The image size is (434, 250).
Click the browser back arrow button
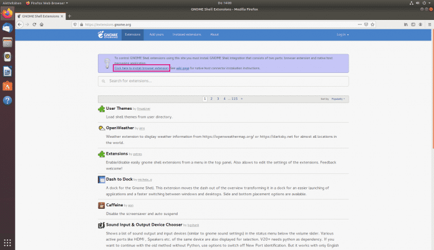18,24
